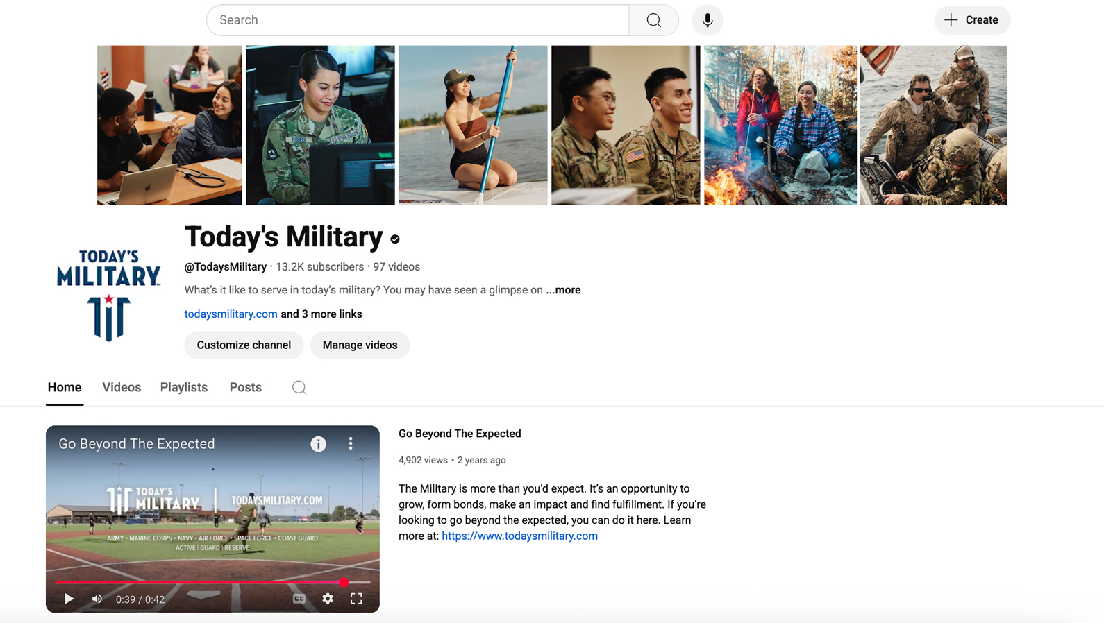The image size is (1104, 623).
Task: Click the Create button
Action: coord(971,20)
